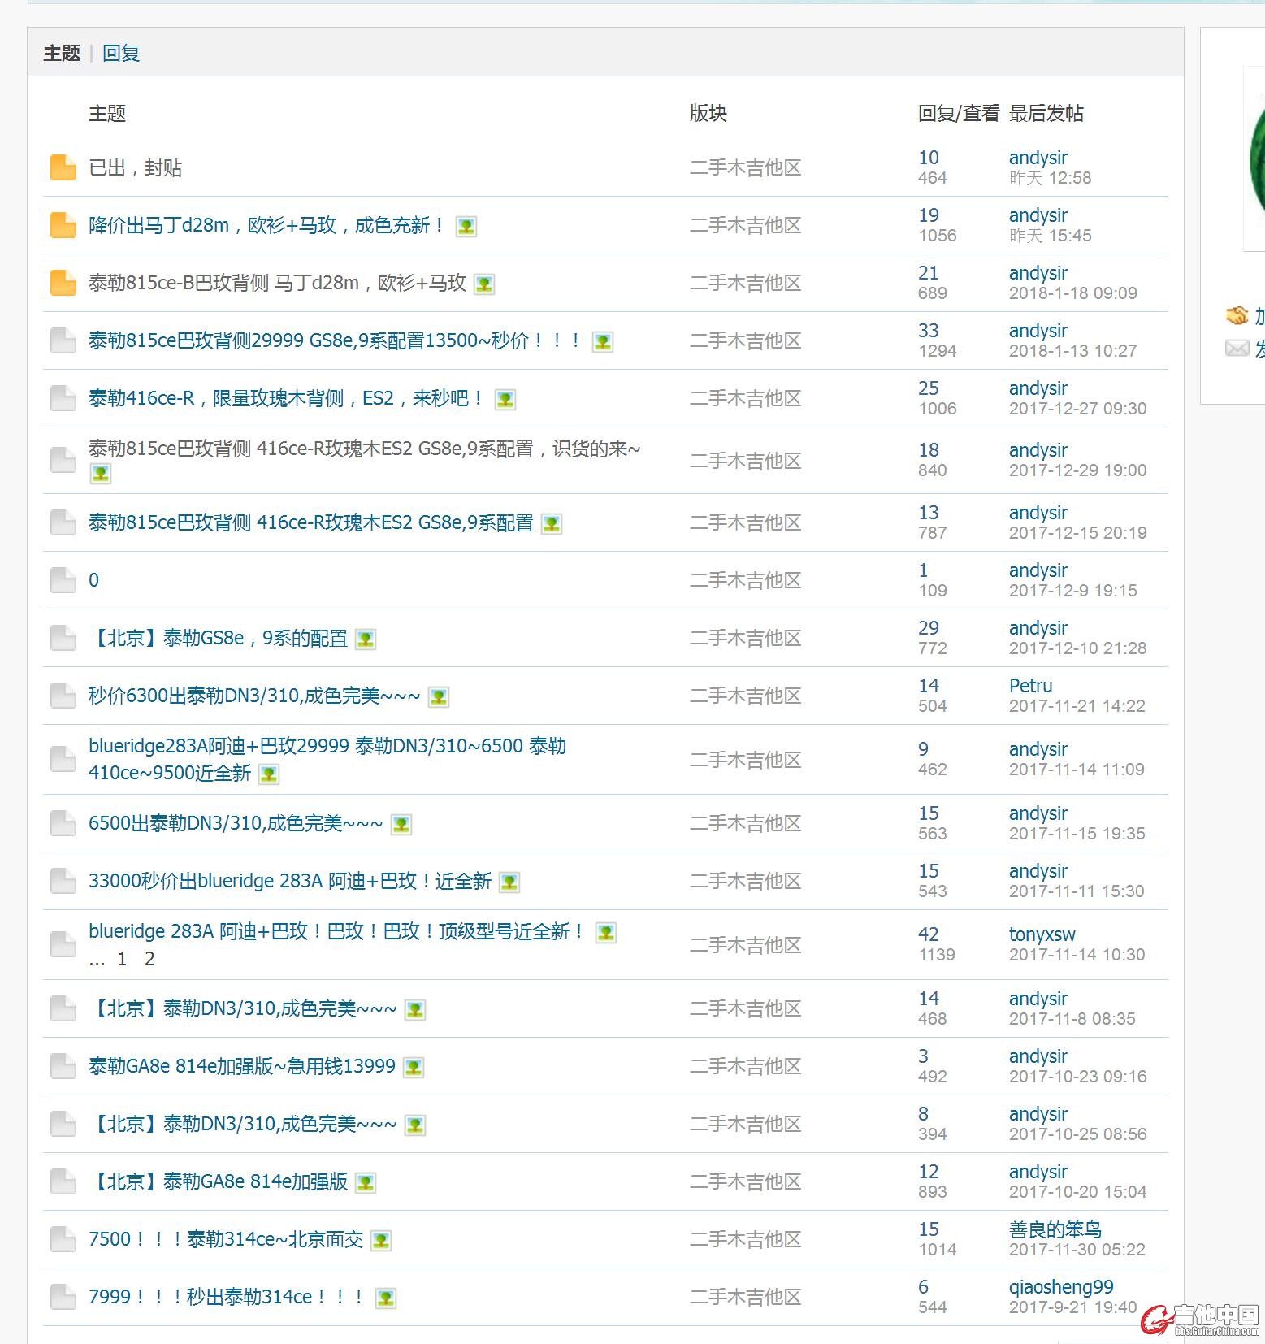The height and width of the screenshot is (1344, 1265).
Task: Go to page 2 of blueridge 283A thread
Action: tap(149, 959)
